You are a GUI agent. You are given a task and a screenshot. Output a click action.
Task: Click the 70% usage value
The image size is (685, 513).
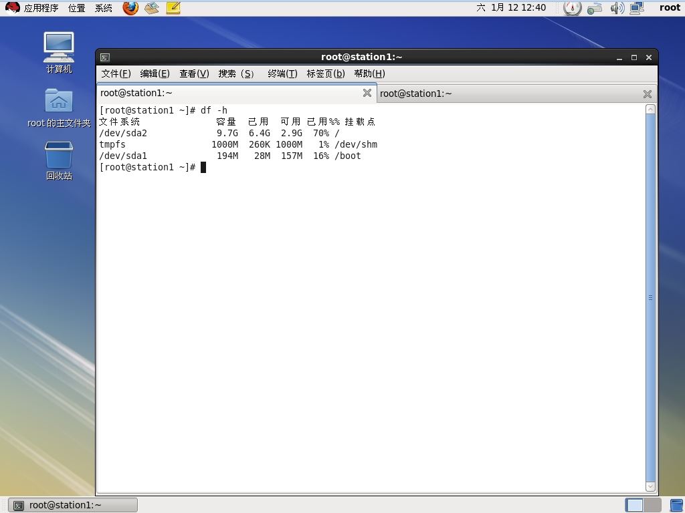[x=321, y=133]
